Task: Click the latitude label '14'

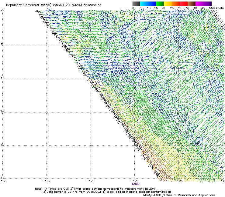Action: [x=2, y=111]
